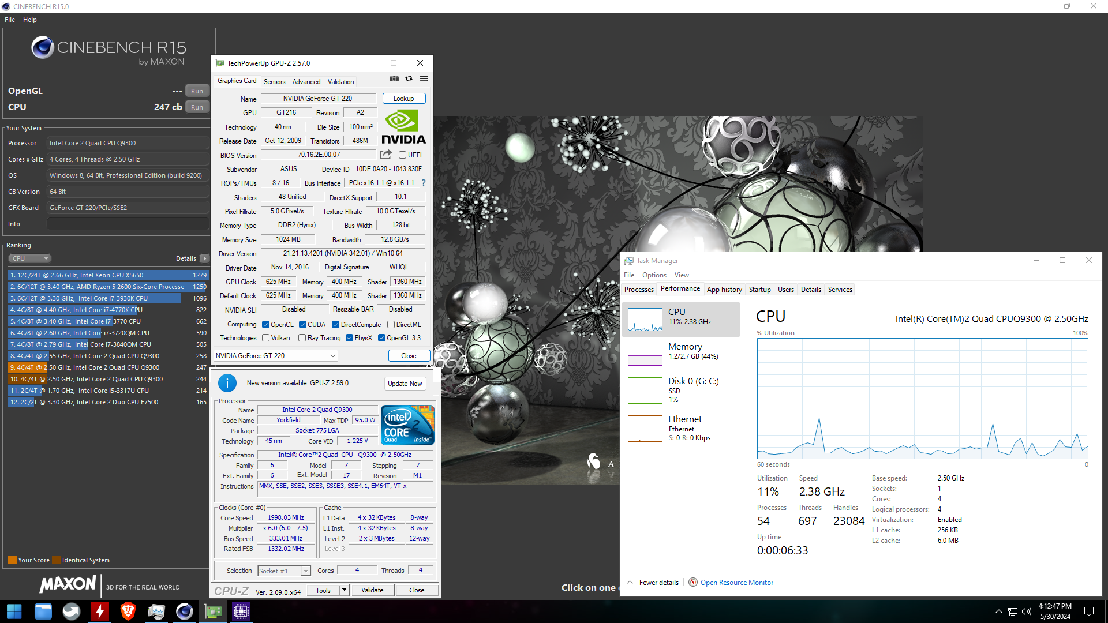Toggle the PhysX checkbox
Screen dimensions: 1108x623
click(x=349, y=338)
